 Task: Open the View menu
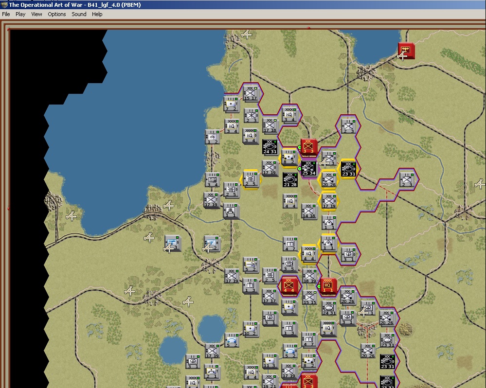click(36, 14)
